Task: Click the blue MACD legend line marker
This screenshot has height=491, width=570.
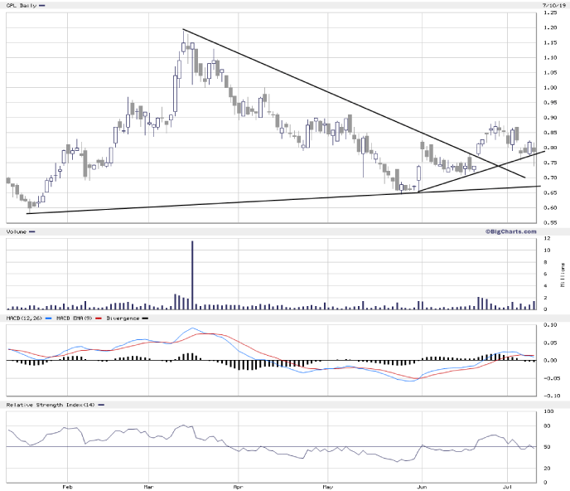Action: tap(49, 318)
